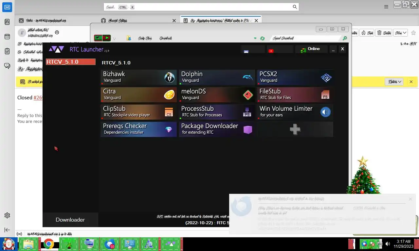Open Google Chrome from the taskbar
This screenshot has width=419, height=251.
click(49, 244)
